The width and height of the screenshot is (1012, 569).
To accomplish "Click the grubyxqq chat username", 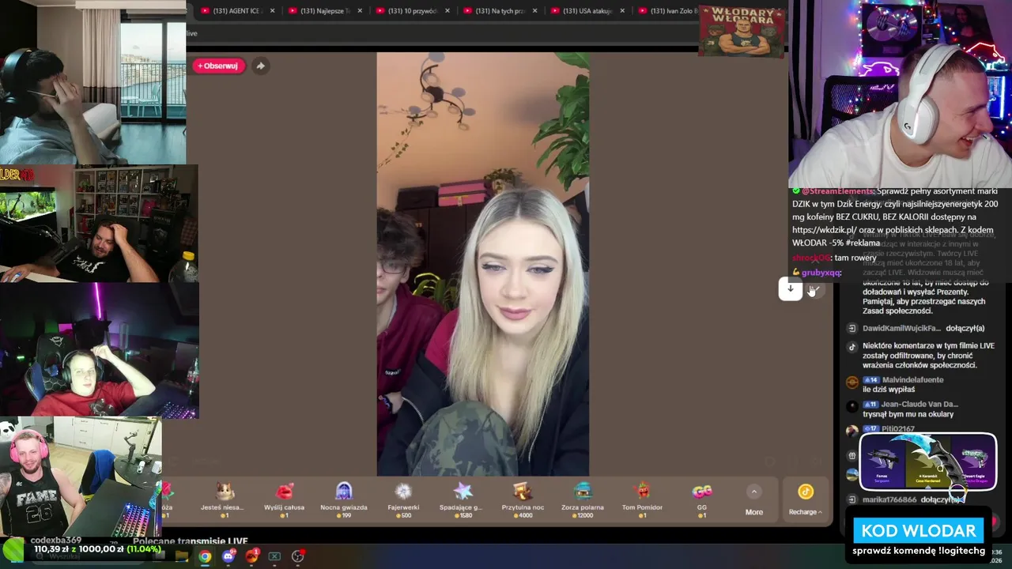I will point(821,273).
